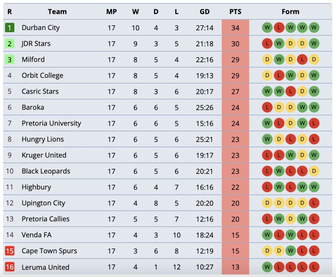Click Hungry Lions' green win form circle

[267, 139]
